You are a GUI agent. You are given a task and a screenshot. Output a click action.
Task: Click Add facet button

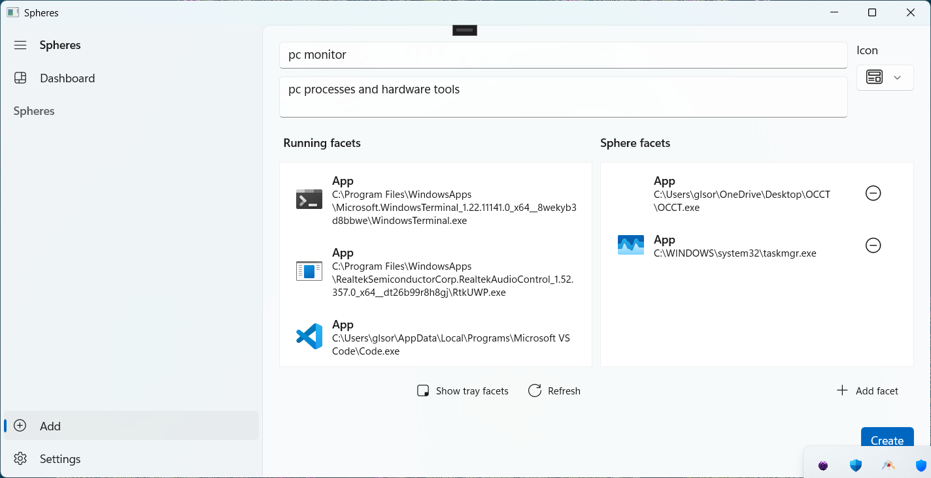(x=868, y=391)
